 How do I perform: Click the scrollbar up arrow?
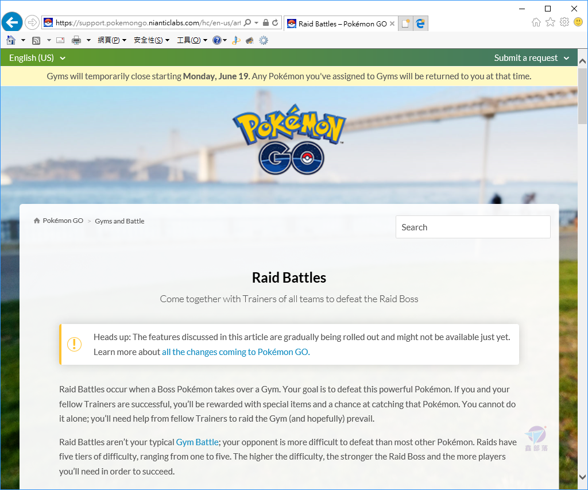(x=582, y=61)
